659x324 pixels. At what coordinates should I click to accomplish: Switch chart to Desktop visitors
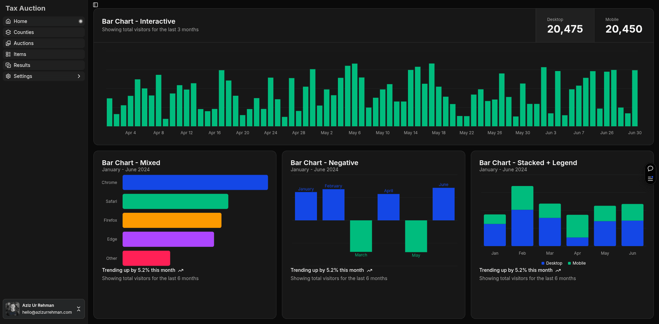(565, 26)
